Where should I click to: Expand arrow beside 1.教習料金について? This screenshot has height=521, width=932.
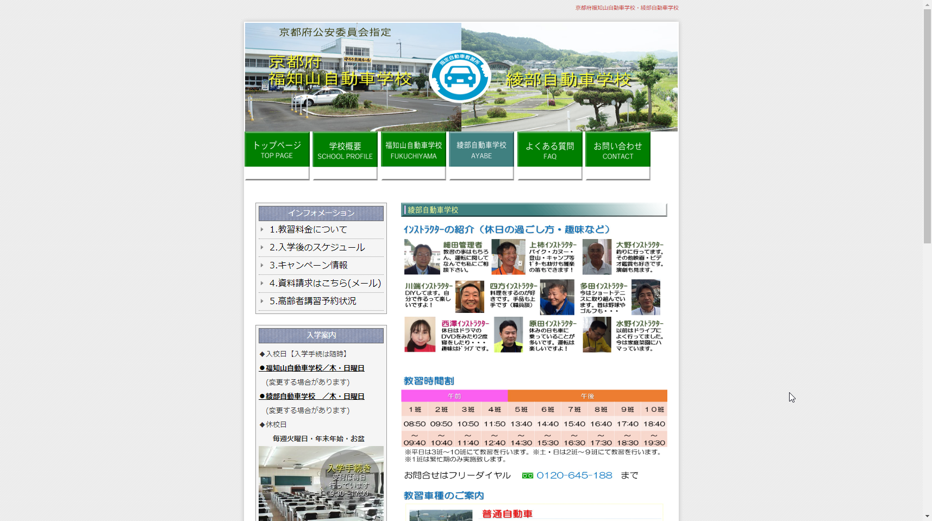point(262,229)
